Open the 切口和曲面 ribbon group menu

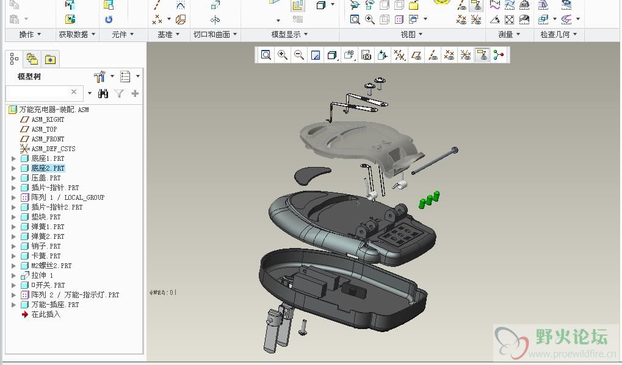pyautogui.click(x=215, y=35)
